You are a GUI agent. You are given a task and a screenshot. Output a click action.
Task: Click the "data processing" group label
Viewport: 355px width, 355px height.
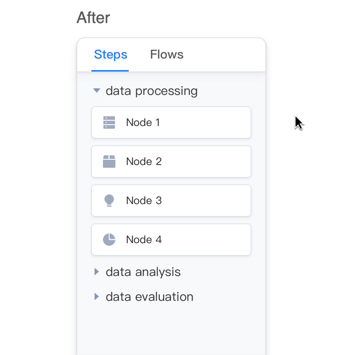pos(151,91)
